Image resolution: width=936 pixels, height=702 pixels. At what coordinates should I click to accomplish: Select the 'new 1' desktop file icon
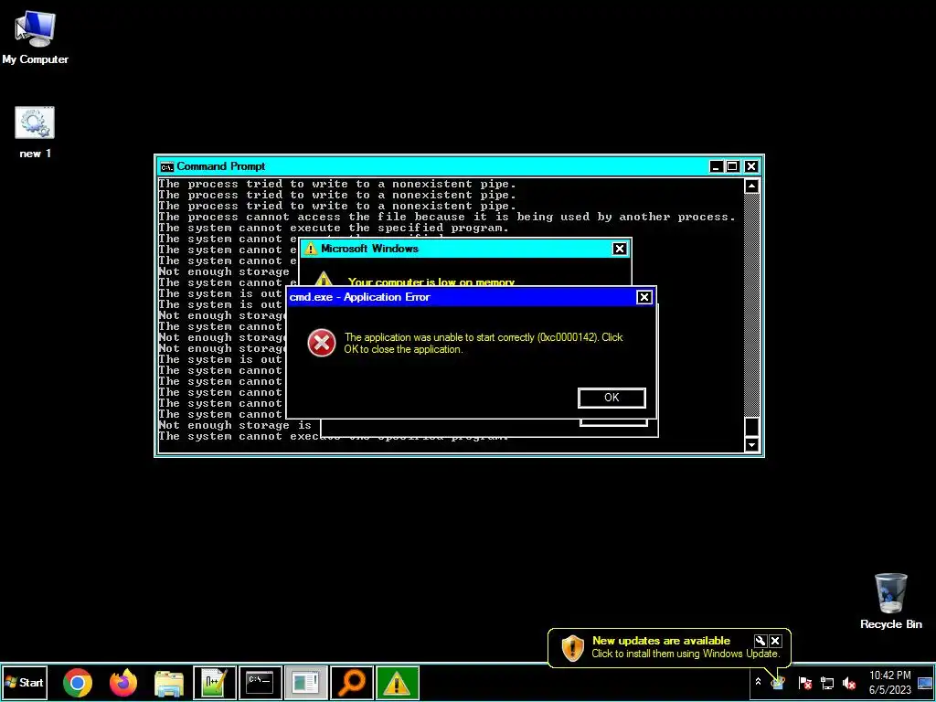coord(35,132)
